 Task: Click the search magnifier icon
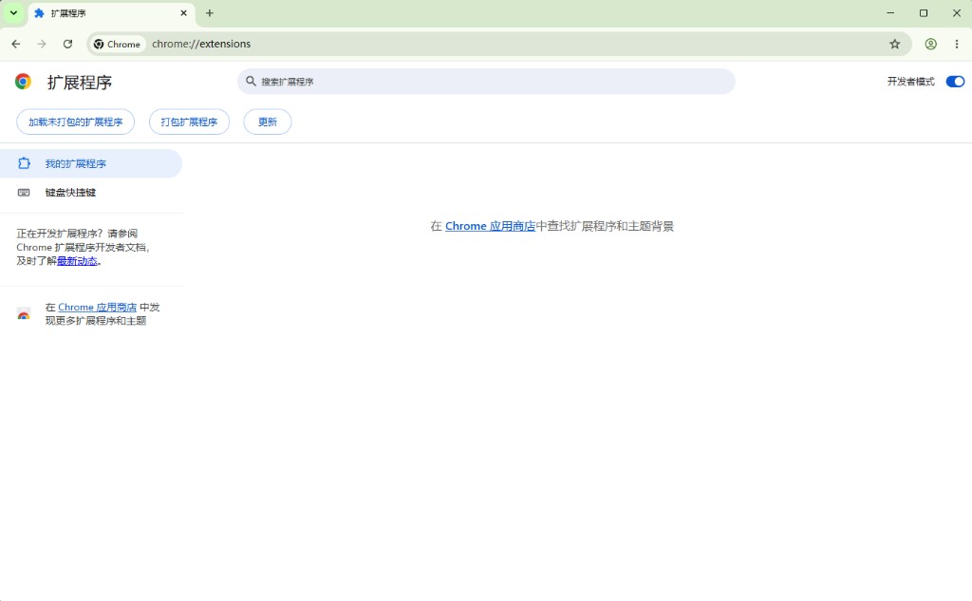click(251, 82)
